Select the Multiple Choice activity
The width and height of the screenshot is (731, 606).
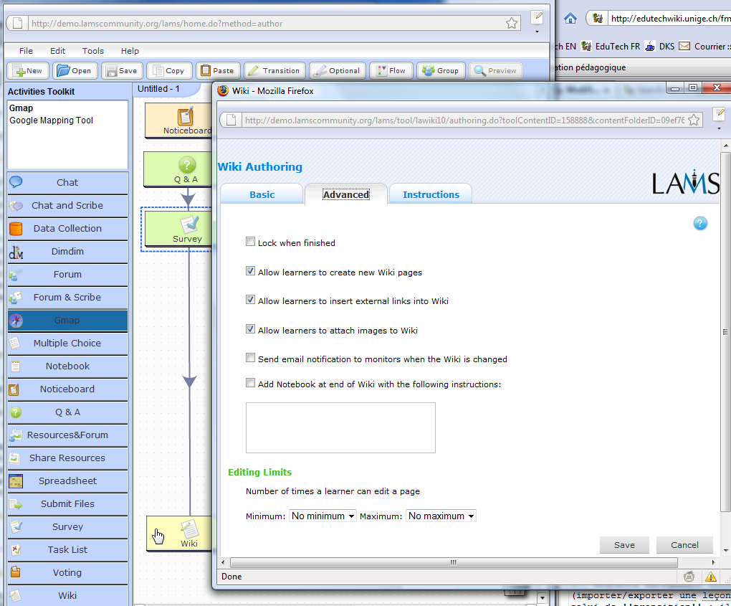click(x=67, y=343)
